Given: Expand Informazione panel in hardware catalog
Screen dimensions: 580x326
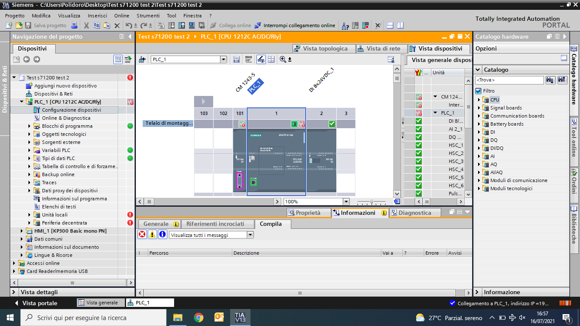Looking at the screenshot, I should pyautogui.click(x=478, y=292).
